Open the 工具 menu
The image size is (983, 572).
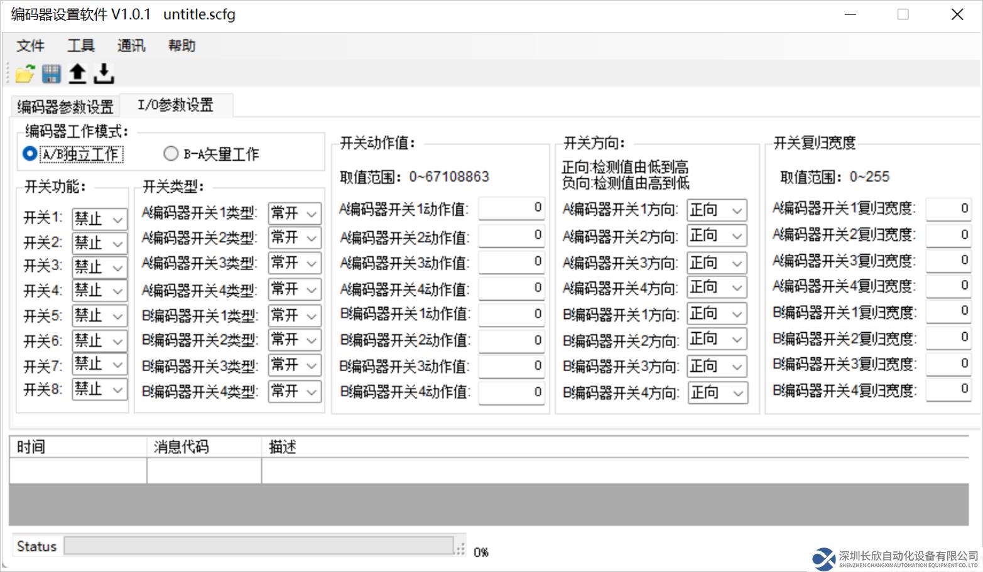tap(80, 46)
